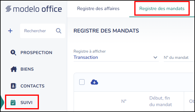Open the PROSPECTION menu item
195x112 pixels.
36,53
